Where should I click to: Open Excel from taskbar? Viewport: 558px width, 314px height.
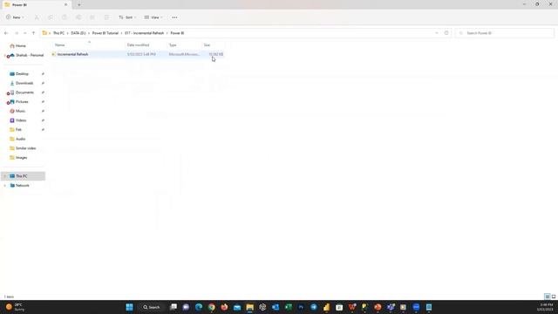(289, 307)
